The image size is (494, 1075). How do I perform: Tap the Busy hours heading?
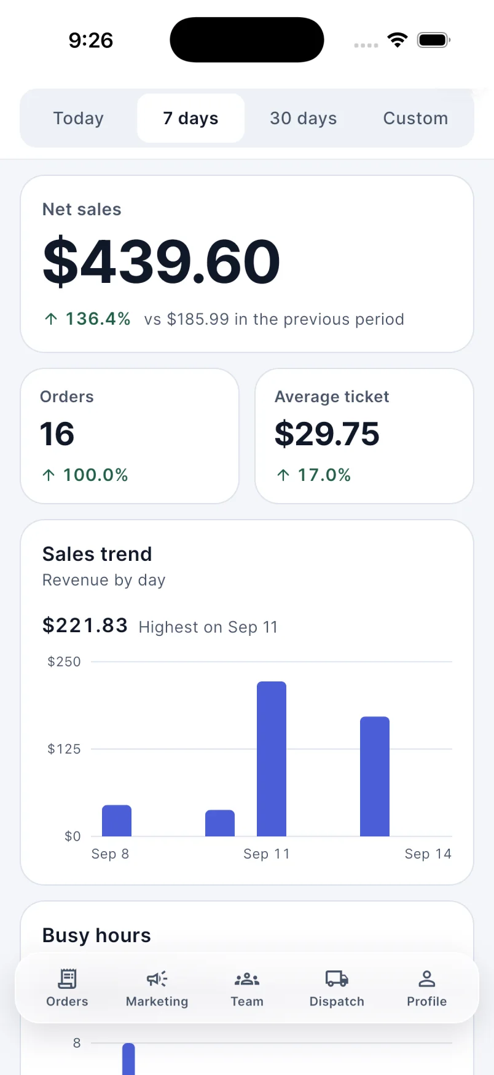(96, 935)
